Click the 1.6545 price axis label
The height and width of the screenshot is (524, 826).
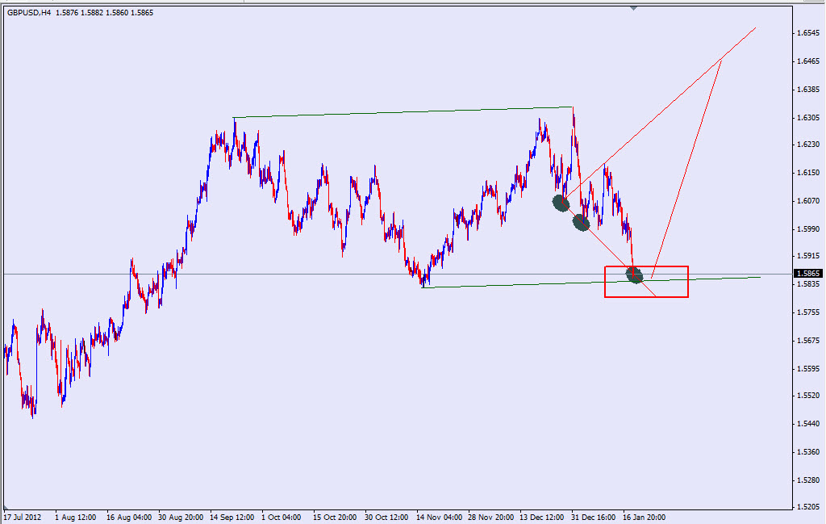(x=808, y=32)
